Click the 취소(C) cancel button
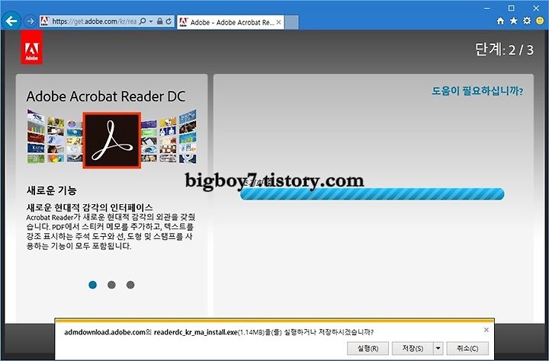This screenshot has height=361, width=549. [467, 348]
